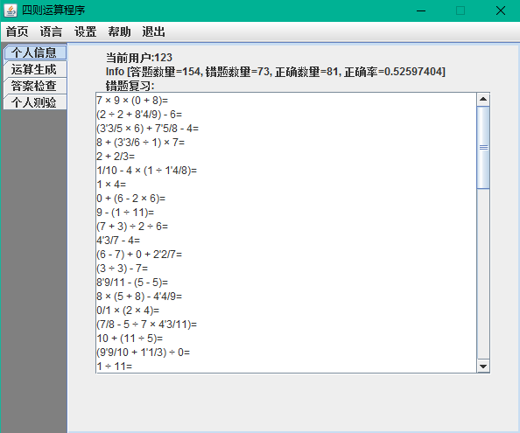The image size is (520, 433).
Task: Switch to the 个人测验 tab
Action: pyautogui.click(x=34, y=102)
